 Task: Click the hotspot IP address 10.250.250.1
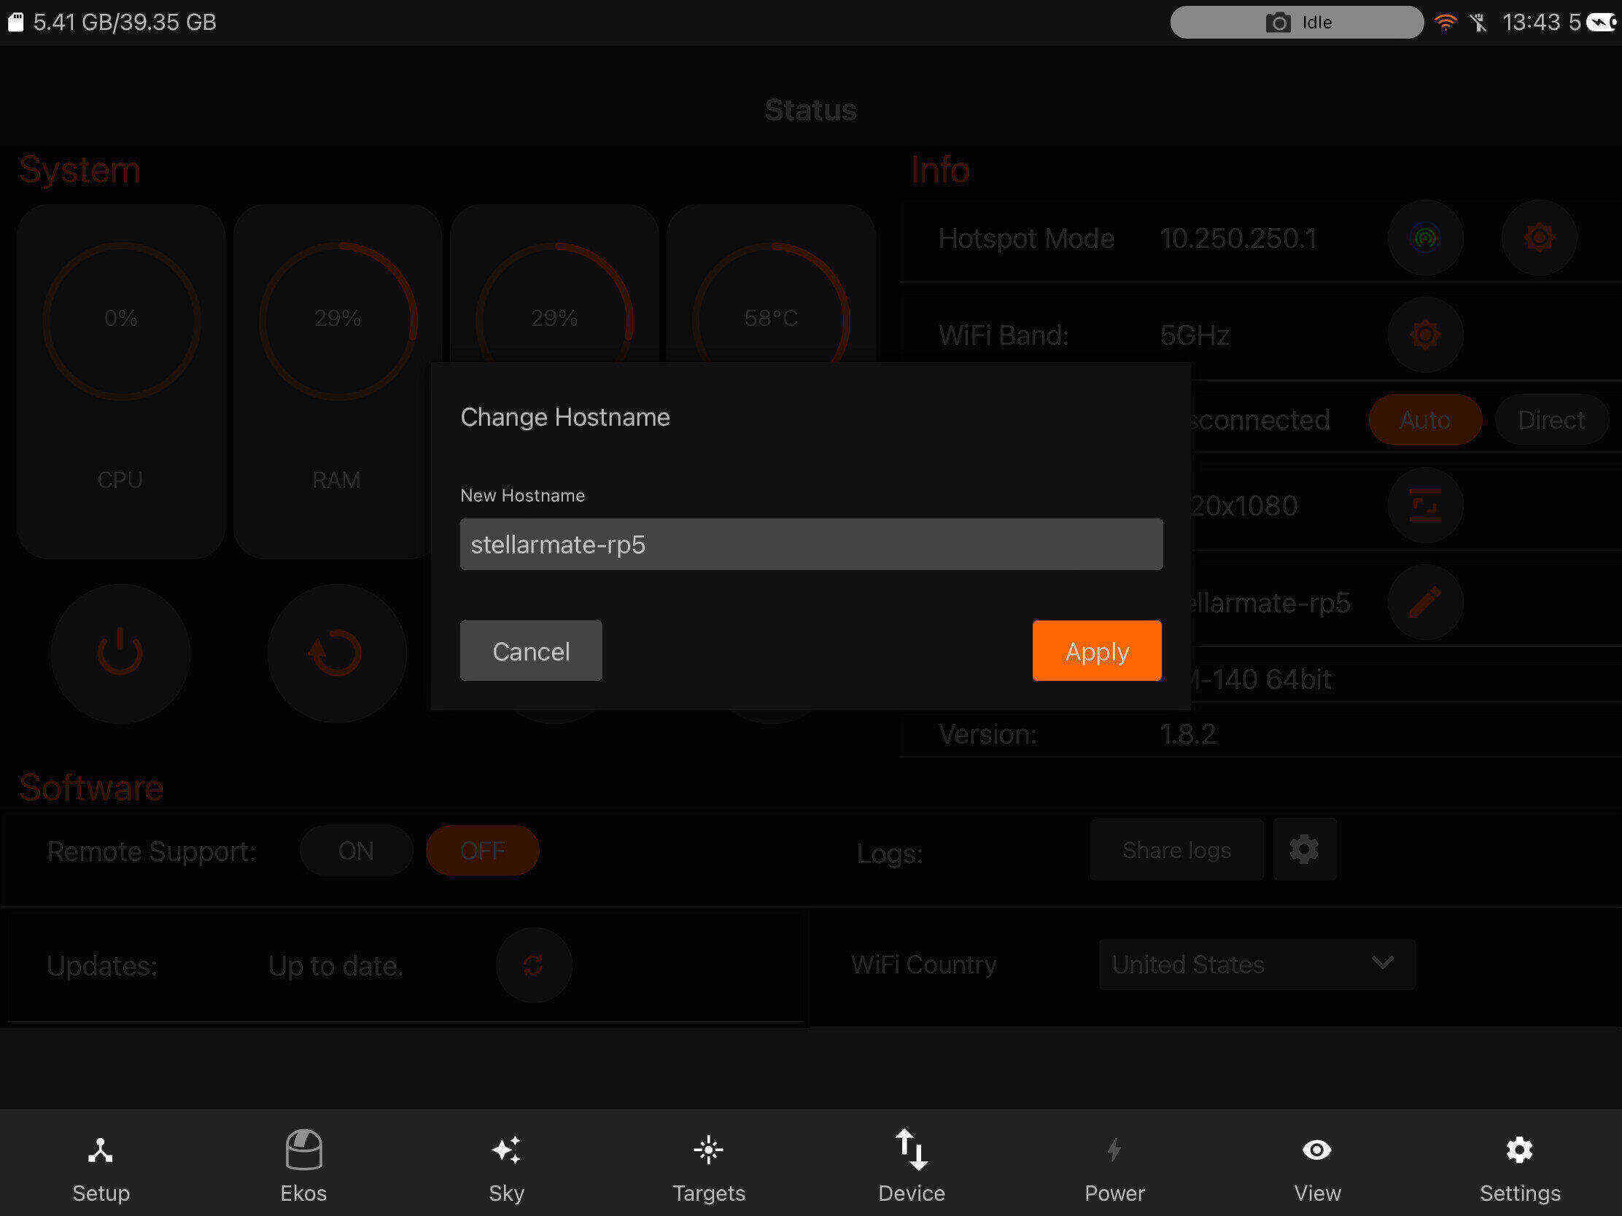pos(1238,238)
